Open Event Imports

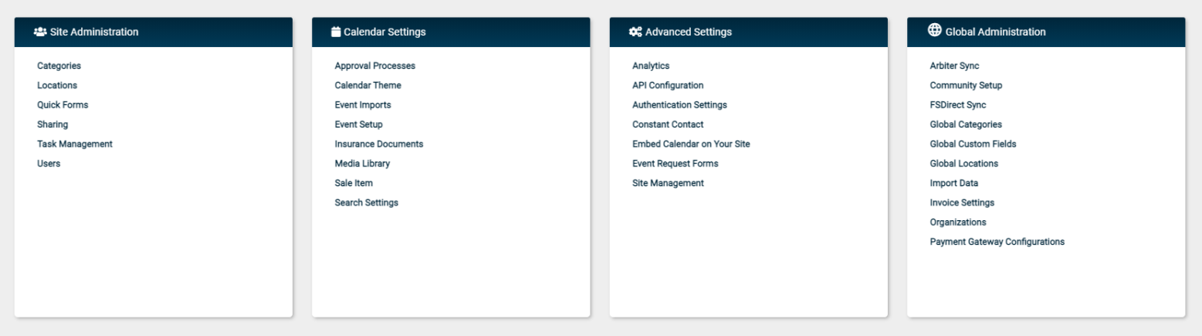coord(363,105)
